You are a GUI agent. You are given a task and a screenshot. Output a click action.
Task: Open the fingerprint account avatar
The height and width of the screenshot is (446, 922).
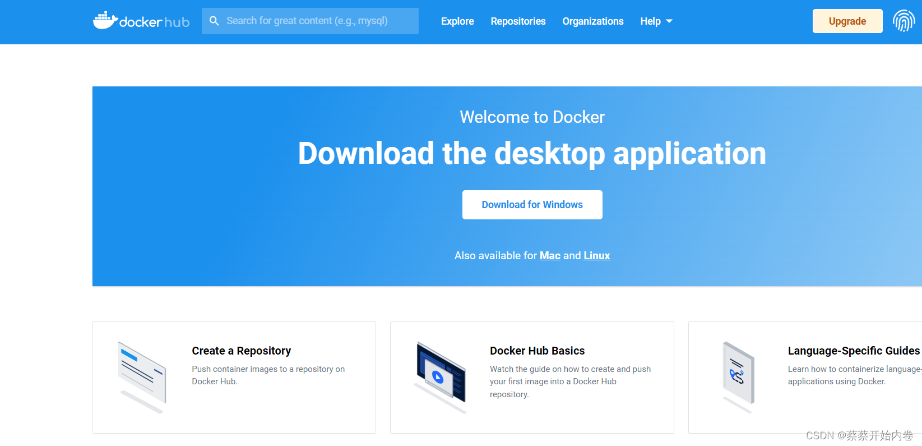click(x=904, y=21)
